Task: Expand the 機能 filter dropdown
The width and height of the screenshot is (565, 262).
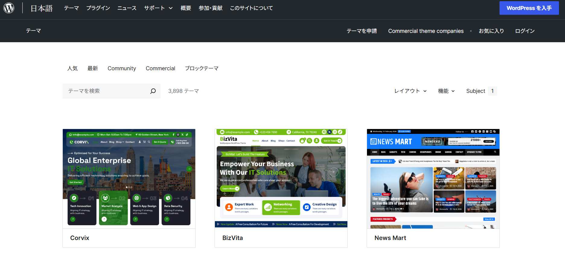Action: pyautogui.click(x=446, y=91)
